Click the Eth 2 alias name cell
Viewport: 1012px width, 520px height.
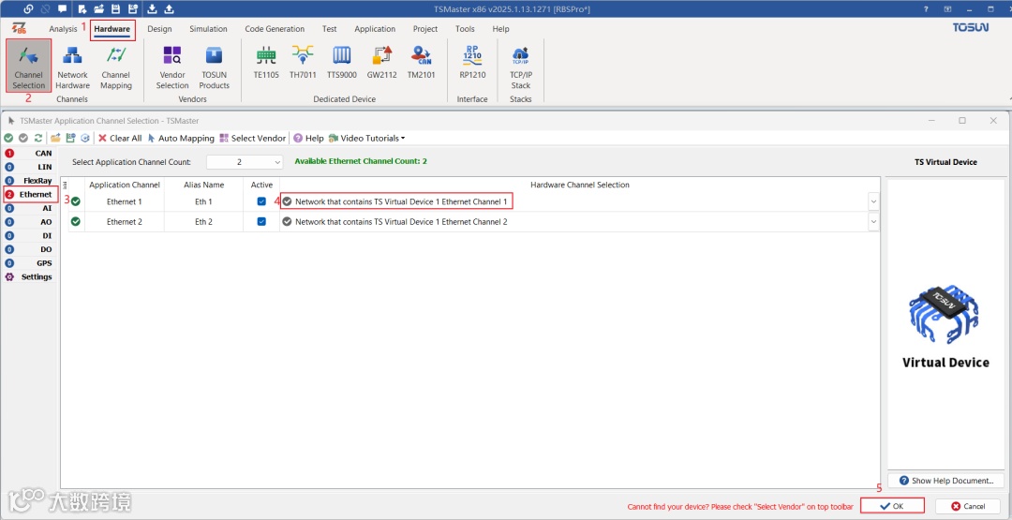point(203,221)
